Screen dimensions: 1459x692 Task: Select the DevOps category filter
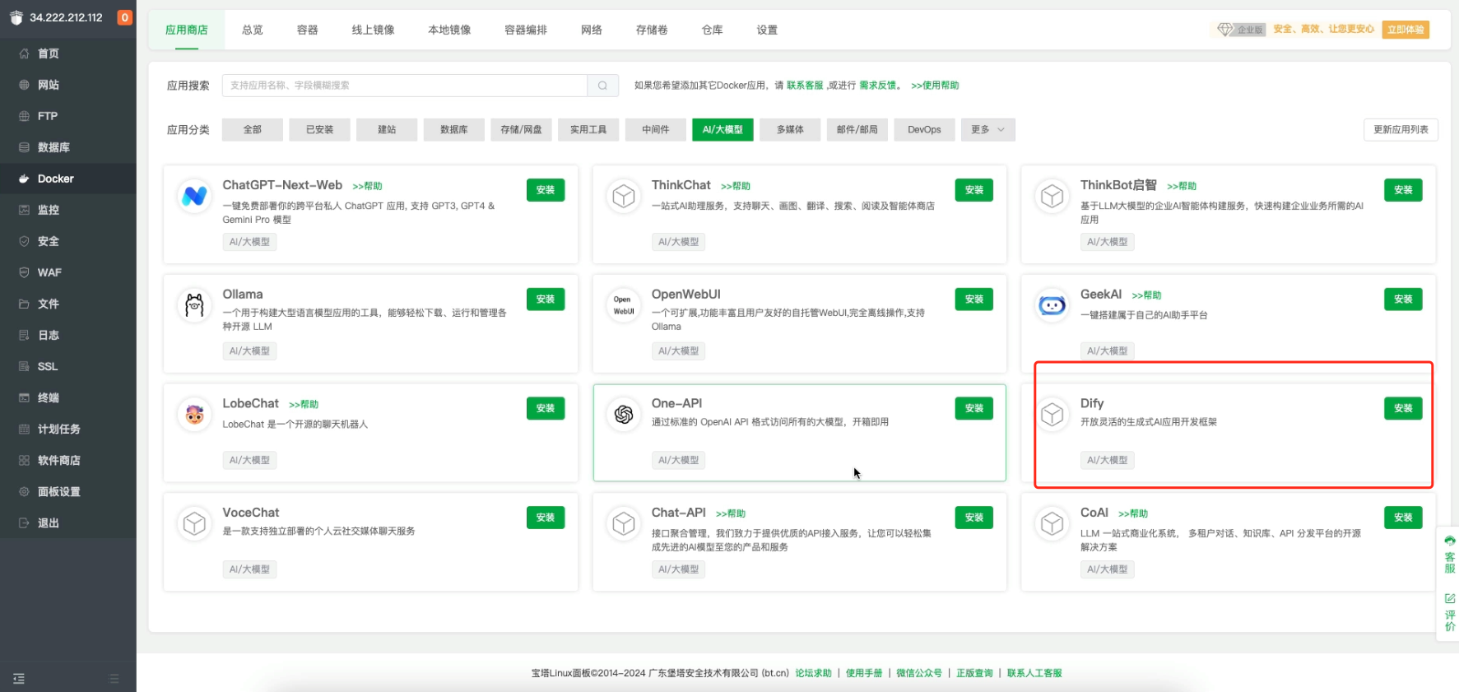click(923, 130)
